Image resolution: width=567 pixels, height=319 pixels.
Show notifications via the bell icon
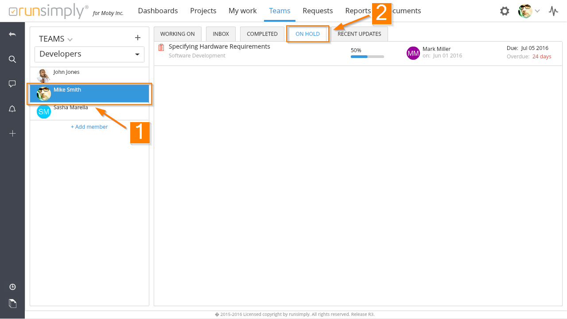tap(12, 109)
